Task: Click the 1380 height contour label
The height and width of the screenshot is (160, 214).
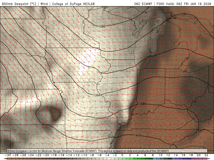Action: pos(143,104)
